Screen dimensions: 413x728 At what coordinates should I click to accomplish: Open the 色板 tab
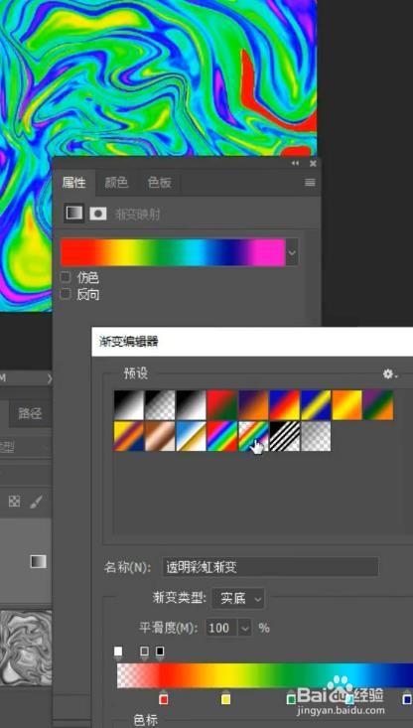tap(159, 183)
